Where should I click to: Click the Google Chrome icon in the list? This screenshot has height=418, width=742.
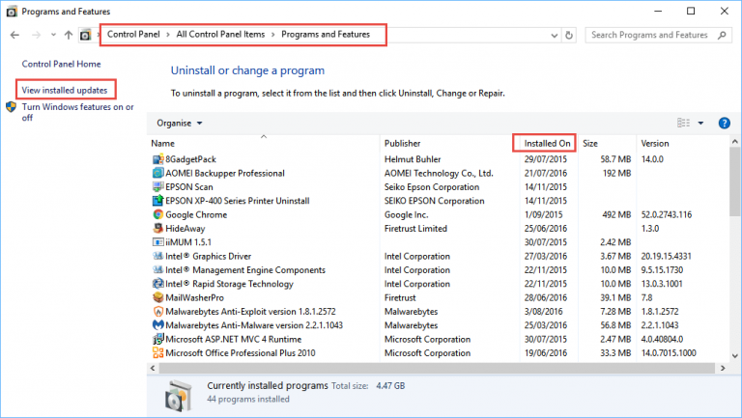pos(158,214)
